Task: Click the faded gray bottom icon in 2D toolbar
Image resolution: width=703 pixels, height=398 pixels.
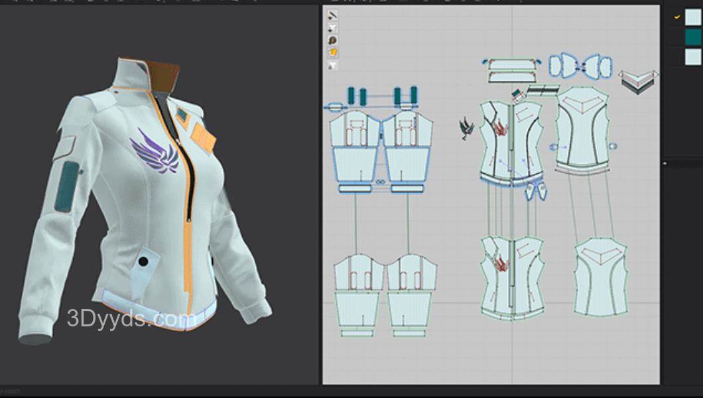Action: pos(332,65)
